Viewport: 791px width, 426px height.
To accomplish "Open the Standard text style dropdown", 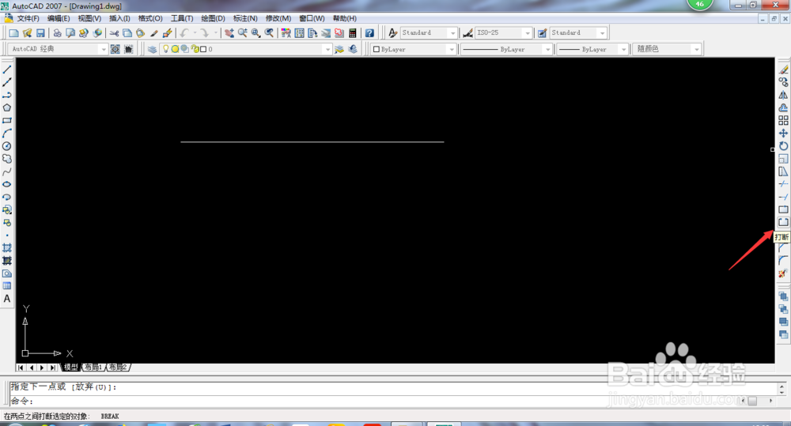I will 452,32.
